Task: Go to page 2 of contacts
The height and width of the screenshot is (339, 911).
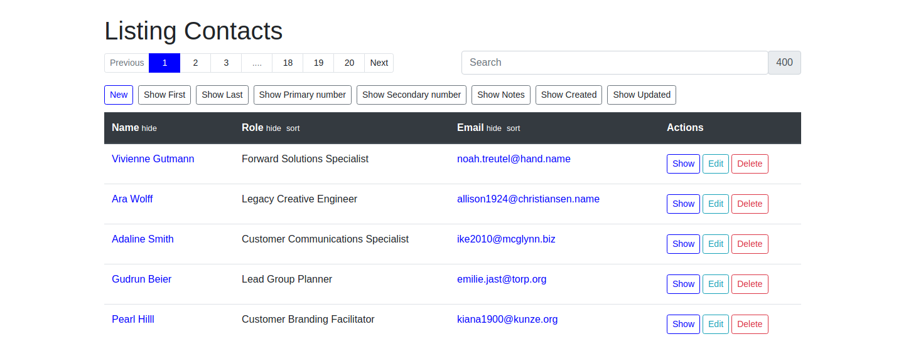Action: (x=195, y=63)
